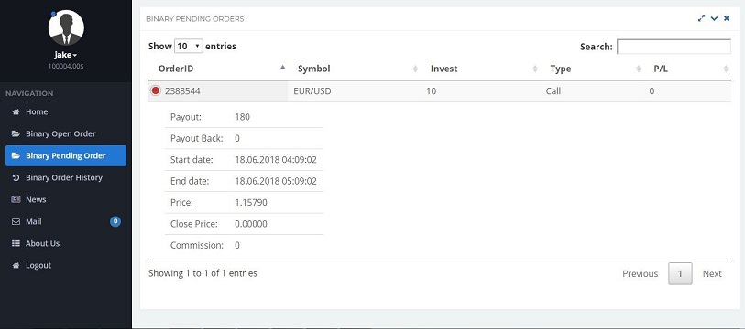This screenshot has height=329, width=745.
Task: Click the Search input field
Action: point(674,47)
